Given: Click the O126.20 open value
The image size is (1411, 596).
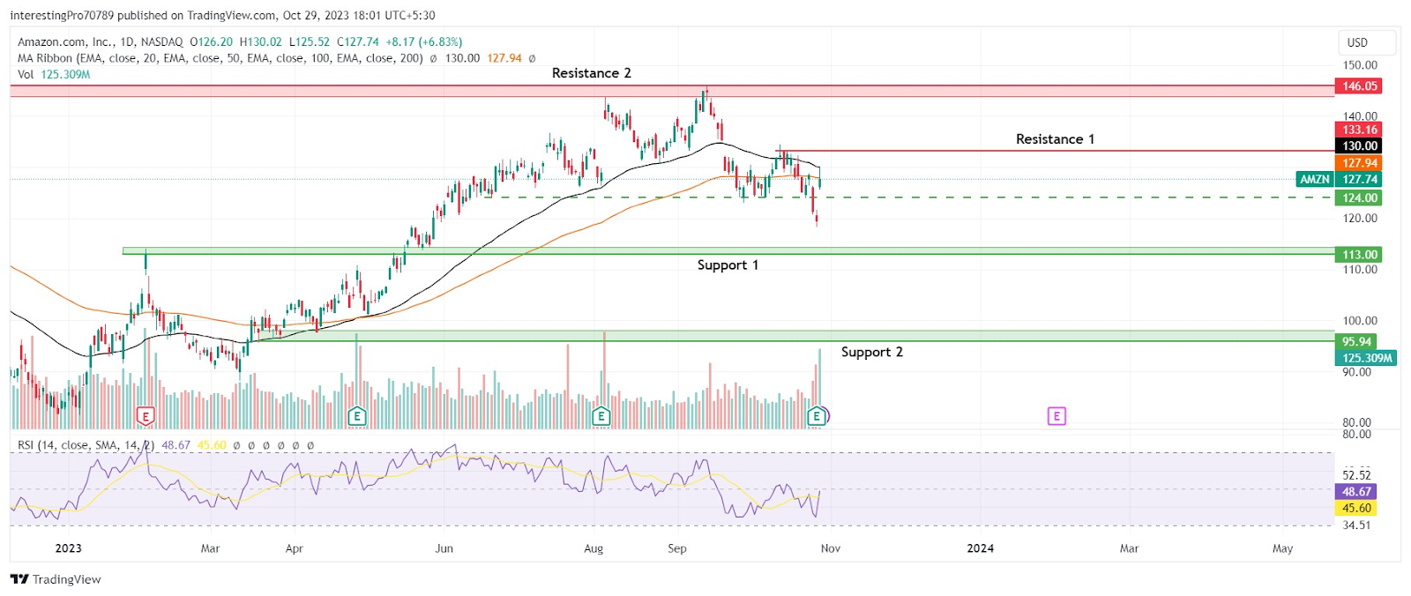Looking at the screenshot, I should tap(212, 41).
